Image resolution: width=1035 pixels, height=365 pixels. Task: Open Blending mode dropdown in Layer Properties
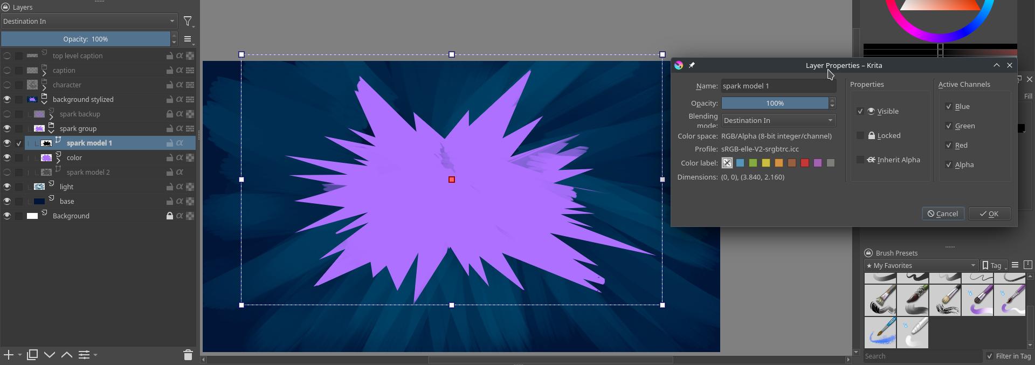click(778, 120)
